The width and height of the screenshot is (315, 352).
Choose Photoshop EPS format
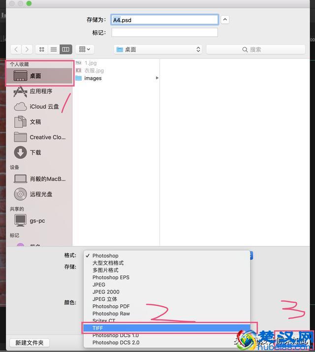[167, 277]
